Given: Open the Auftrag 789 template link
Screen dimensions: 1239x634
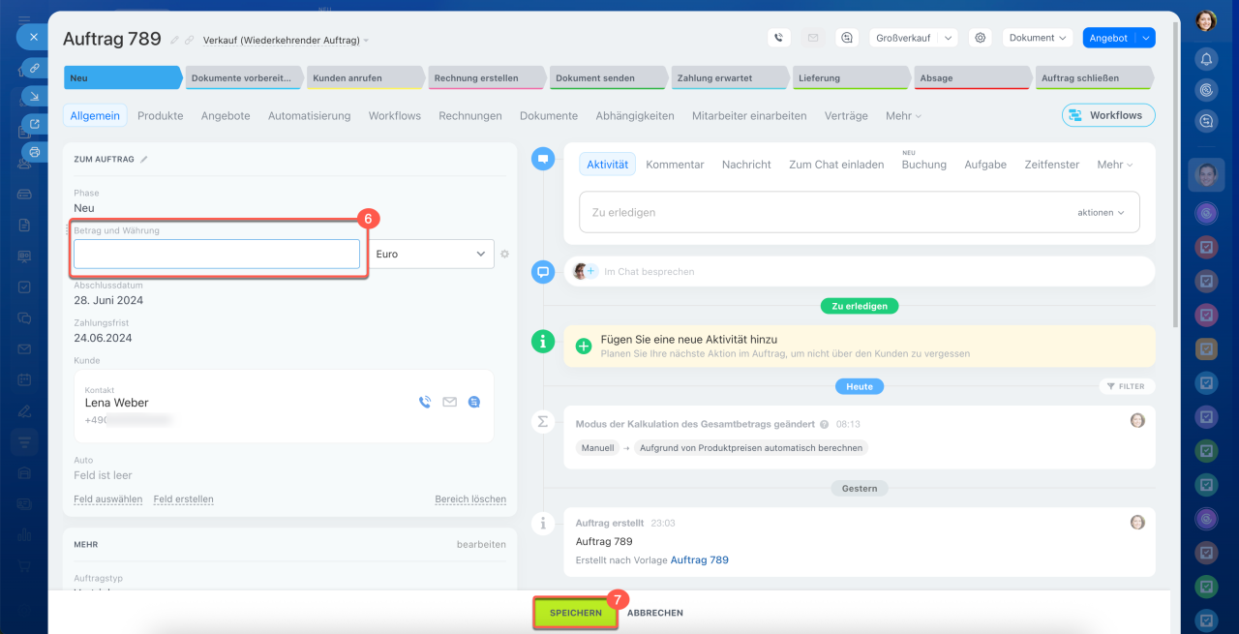Looking at the screenshot, I should (x=699, y=559).
